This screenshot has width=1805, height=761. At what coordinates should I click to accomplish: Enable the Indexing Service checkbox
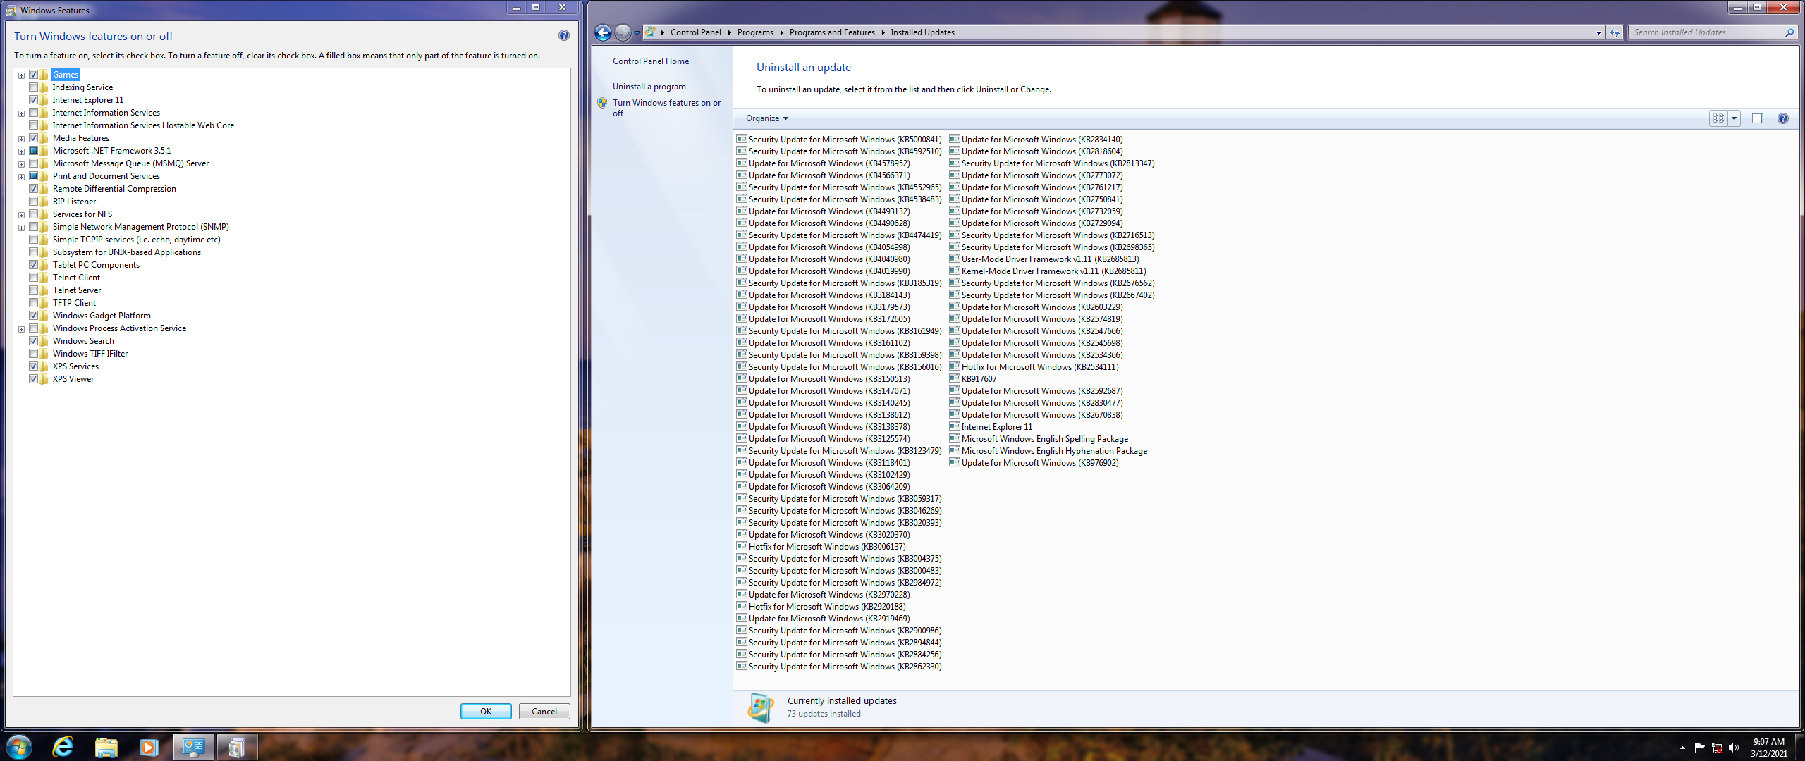[x=33, y=87]
